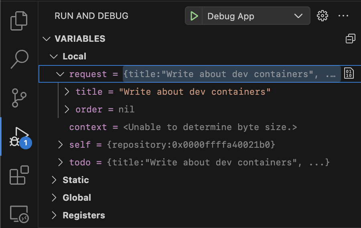Select the Run and Debug icon

click(19, 136)
